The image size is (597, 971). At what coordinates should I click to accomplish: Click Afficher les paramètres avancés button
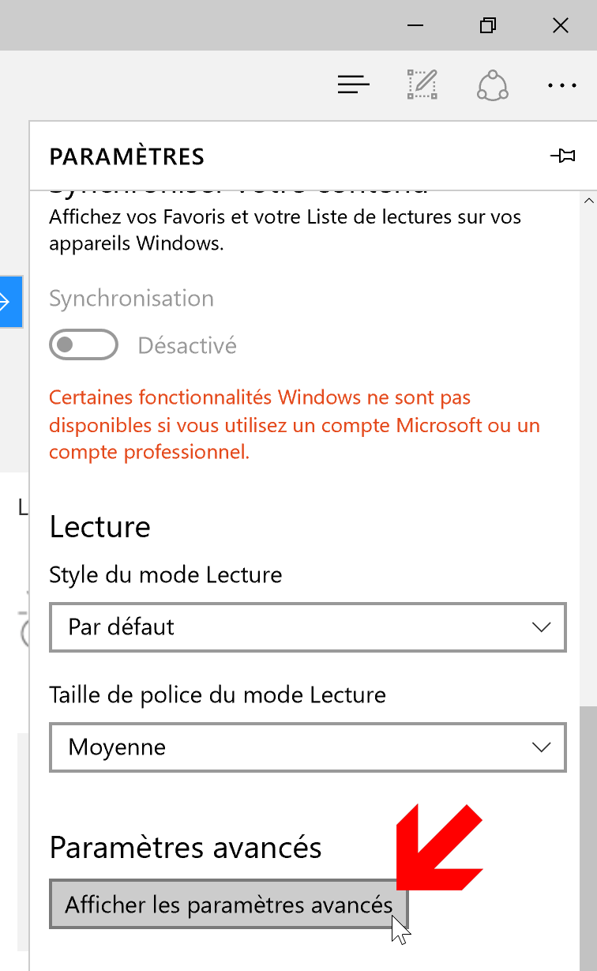point(229,904)
